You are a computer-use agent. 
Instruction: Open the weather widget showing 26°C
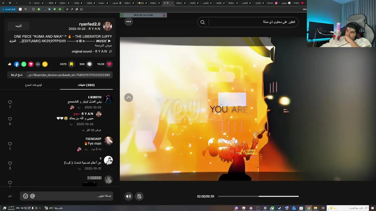(x=53, y=208)
